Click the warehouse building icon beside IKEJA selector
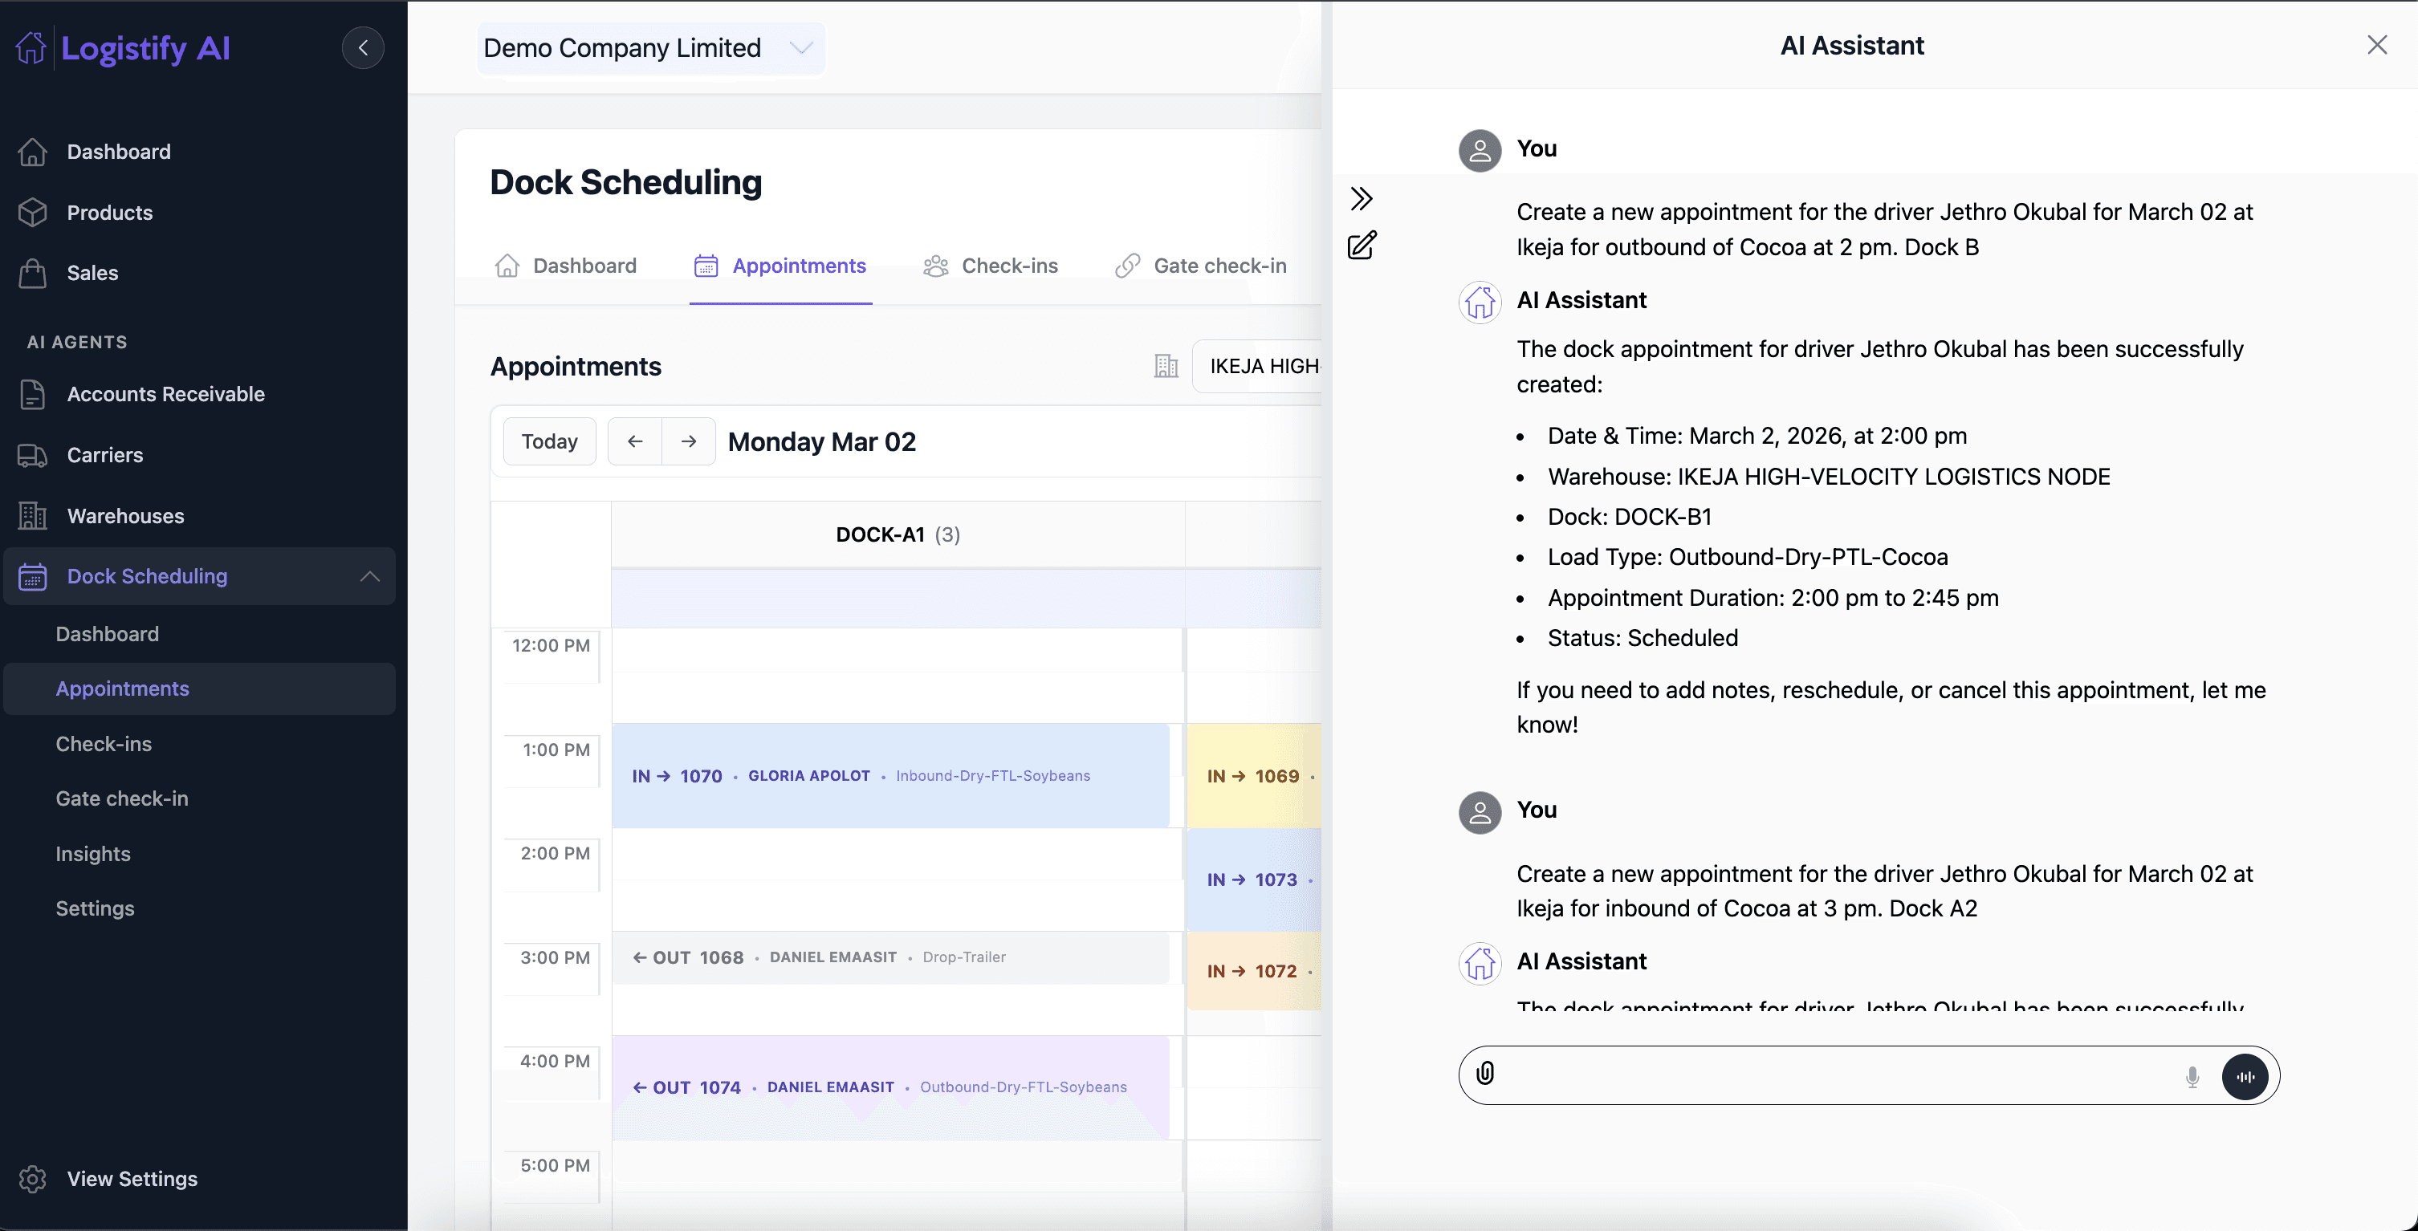 pos(1166,366)
